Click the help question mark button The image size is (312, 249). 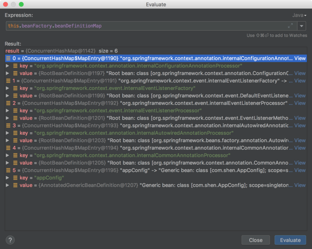pyautogui.click(x=11, y=240)
